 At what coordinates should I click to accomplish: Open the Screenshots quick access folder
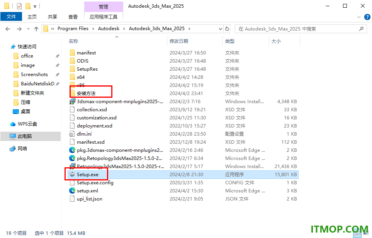pyautogui.click(x=34, y=75)
